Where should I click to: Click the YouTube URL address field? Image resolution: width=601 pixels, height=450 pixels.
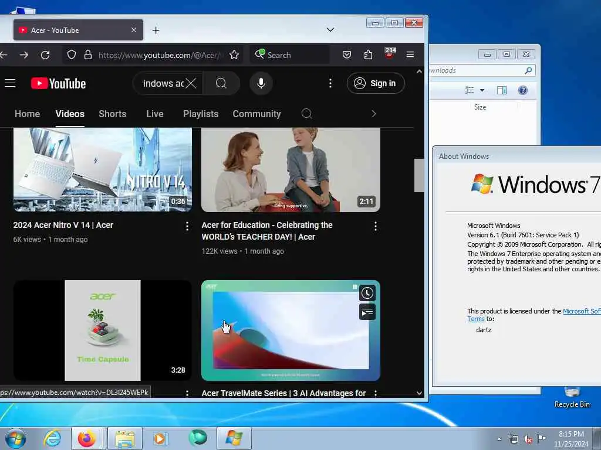point(160,55)
